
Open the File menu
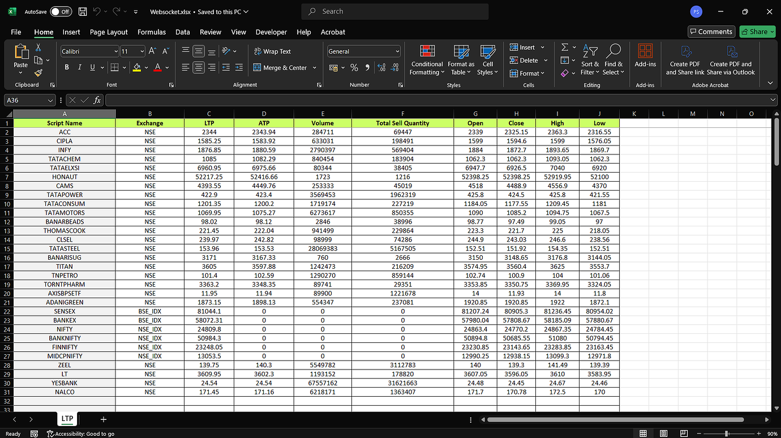pyautogui.click(x=16, y=32)
